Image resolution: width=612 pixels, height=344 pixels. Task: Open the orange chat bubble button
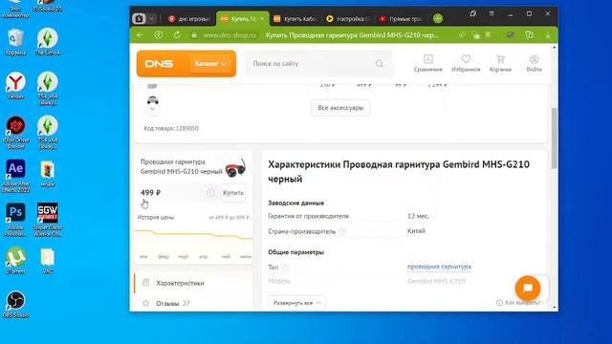coord(528,289)
